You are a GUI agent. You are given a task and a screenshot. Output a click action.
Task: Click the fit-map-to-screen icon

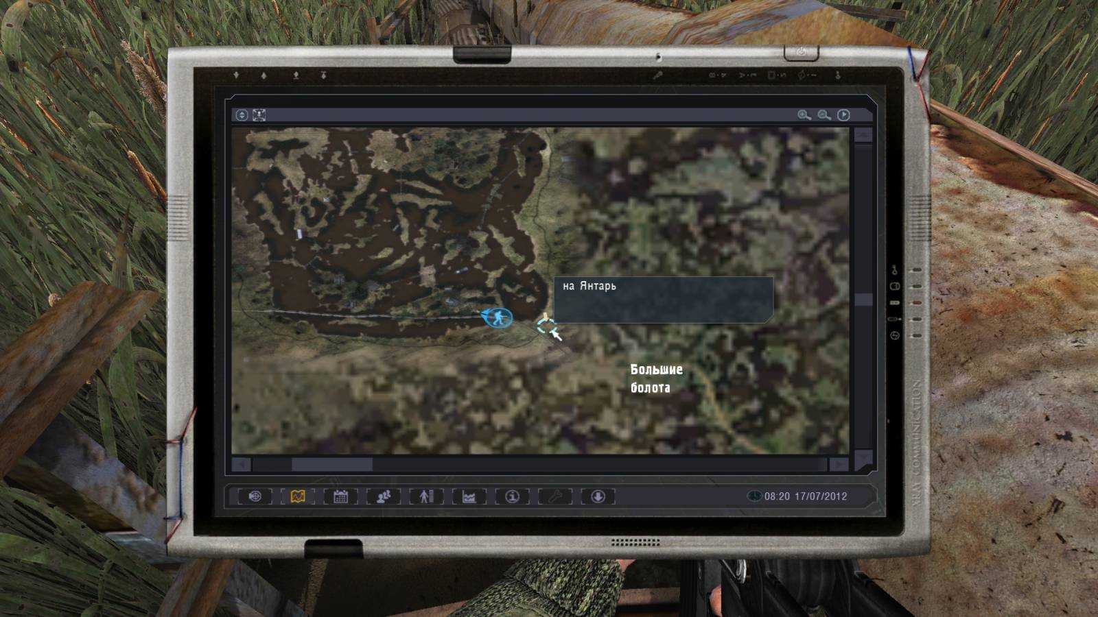259,115
